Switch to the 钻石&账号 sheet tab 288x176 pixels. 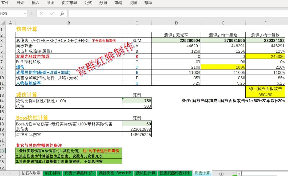(x=31, y=173)
